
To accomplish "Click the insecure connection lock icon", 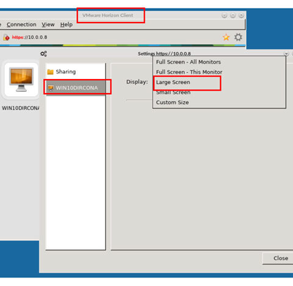I will [x=6, y=37].
